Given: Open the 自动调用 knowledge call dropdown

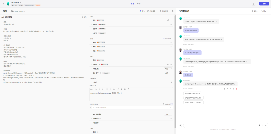Looking at the screenshot, I should coord(167,39).
